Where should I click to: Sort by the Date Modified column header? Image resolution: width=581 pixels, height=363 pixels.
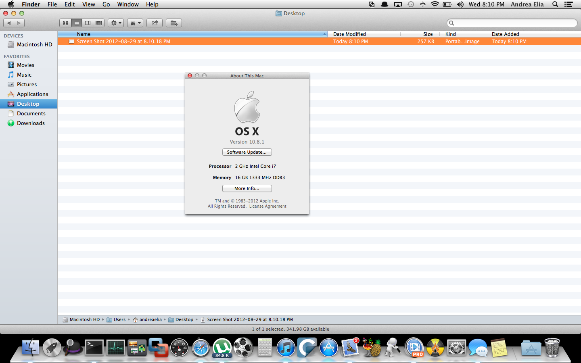[x=364, y=34]
